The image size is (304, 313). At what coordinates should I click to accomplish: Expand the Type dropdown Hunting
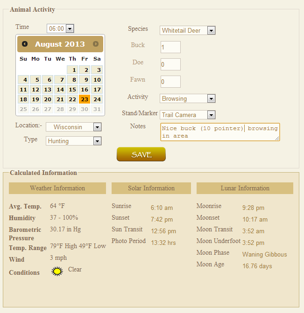(x=74, y=141)
